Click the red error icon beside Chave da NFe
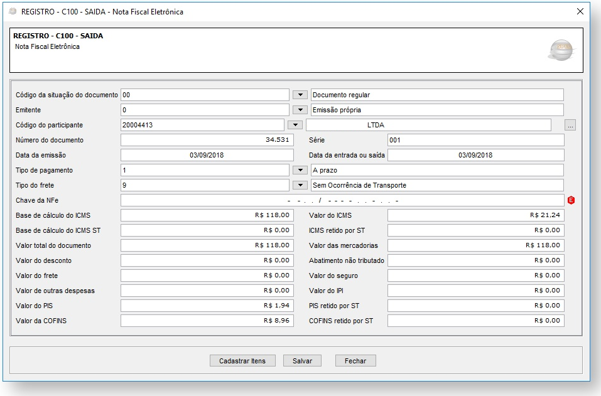The image size is (601, 396). 571,201
